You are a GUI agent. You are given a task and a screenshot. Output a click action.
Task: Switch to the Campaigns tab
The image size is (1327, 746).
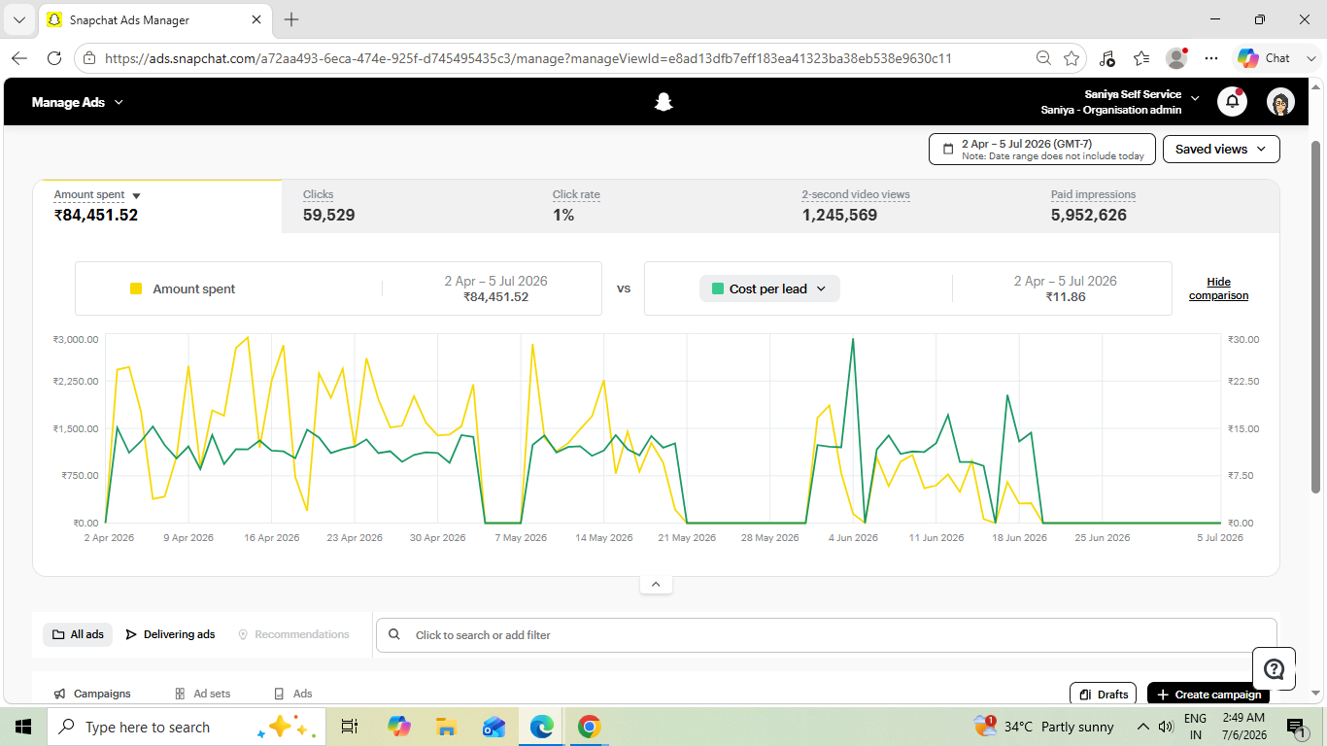[92, 694]
